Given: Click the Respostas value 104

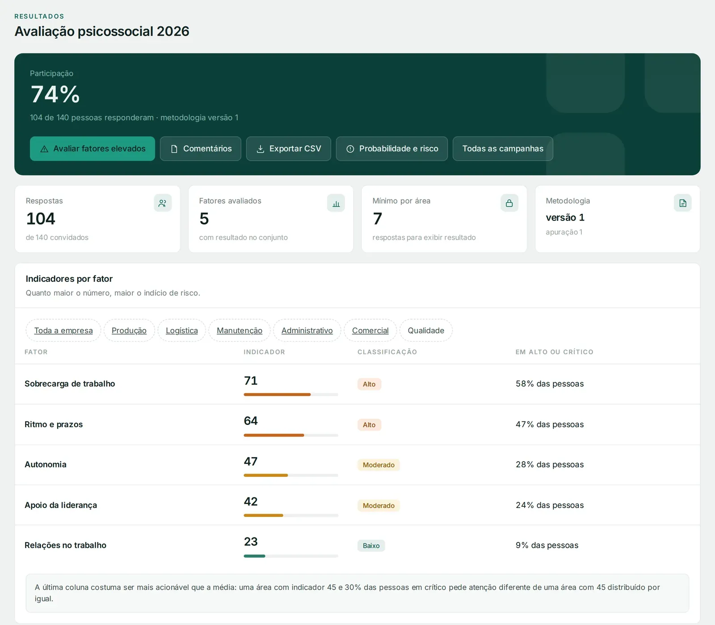Looking at the screenshot, I should click(x=41, y=219).
